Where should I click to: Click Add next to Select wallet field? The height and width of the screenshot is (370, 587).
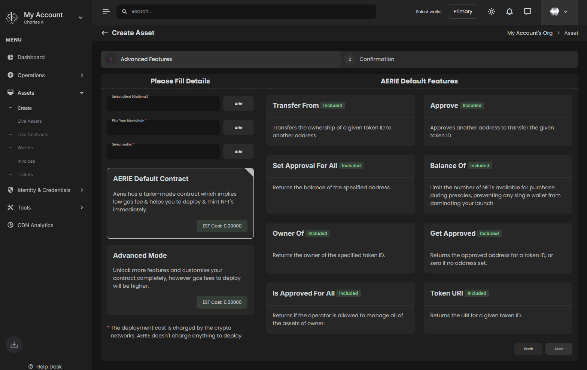tap(238, 152)
